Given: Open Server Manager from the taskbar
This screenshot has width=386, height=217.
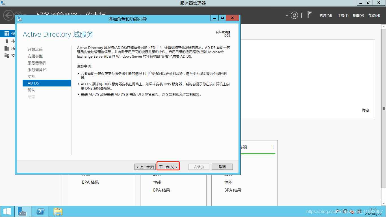Looking at the screenshot, I should pyautogui.click(x=22, y=211).
